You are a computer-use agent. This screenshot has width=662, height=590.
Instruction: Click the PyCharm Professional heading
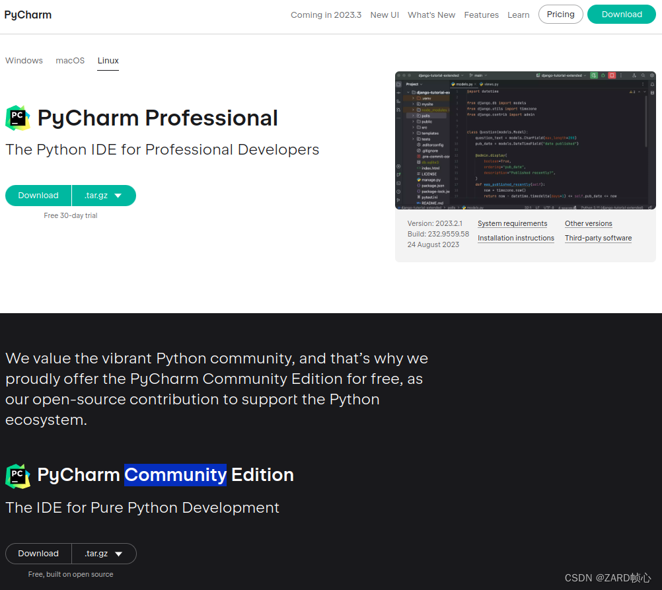[157, 118]
